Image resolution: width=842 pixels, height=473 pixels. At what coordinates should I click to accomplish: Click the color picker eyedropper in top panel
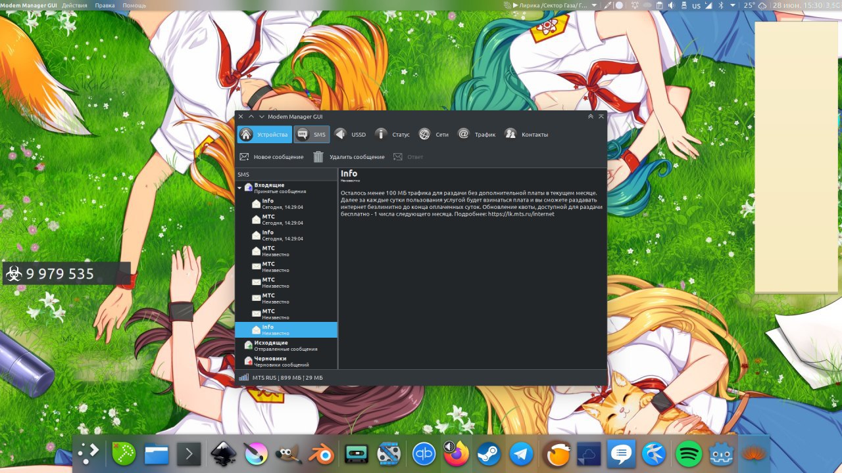point(608,5)
